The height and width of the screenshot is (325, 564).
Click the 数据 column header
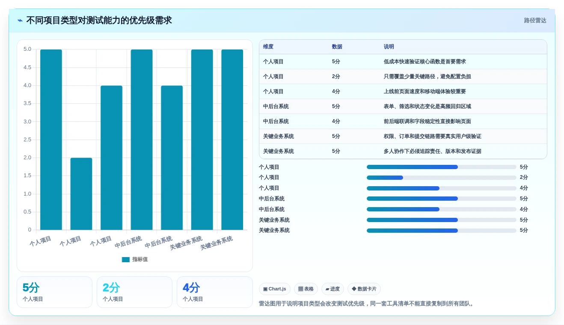coord(337,47)
